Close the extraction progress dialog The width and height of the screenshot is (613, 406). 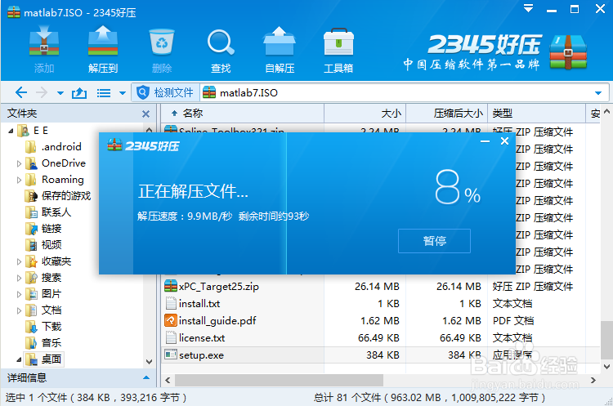505,141
